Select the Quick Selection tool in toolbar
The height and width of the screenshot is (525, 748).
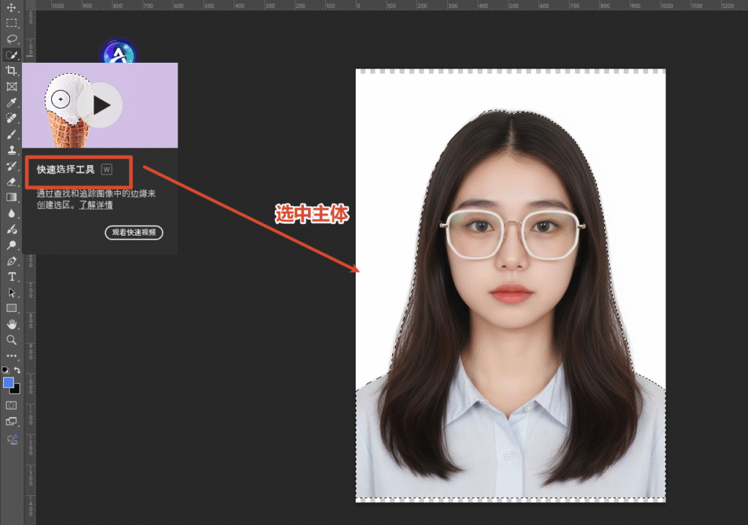(x=12, y=55)
